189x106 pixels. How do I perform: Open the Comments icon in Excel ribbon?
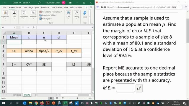point(91,7)
